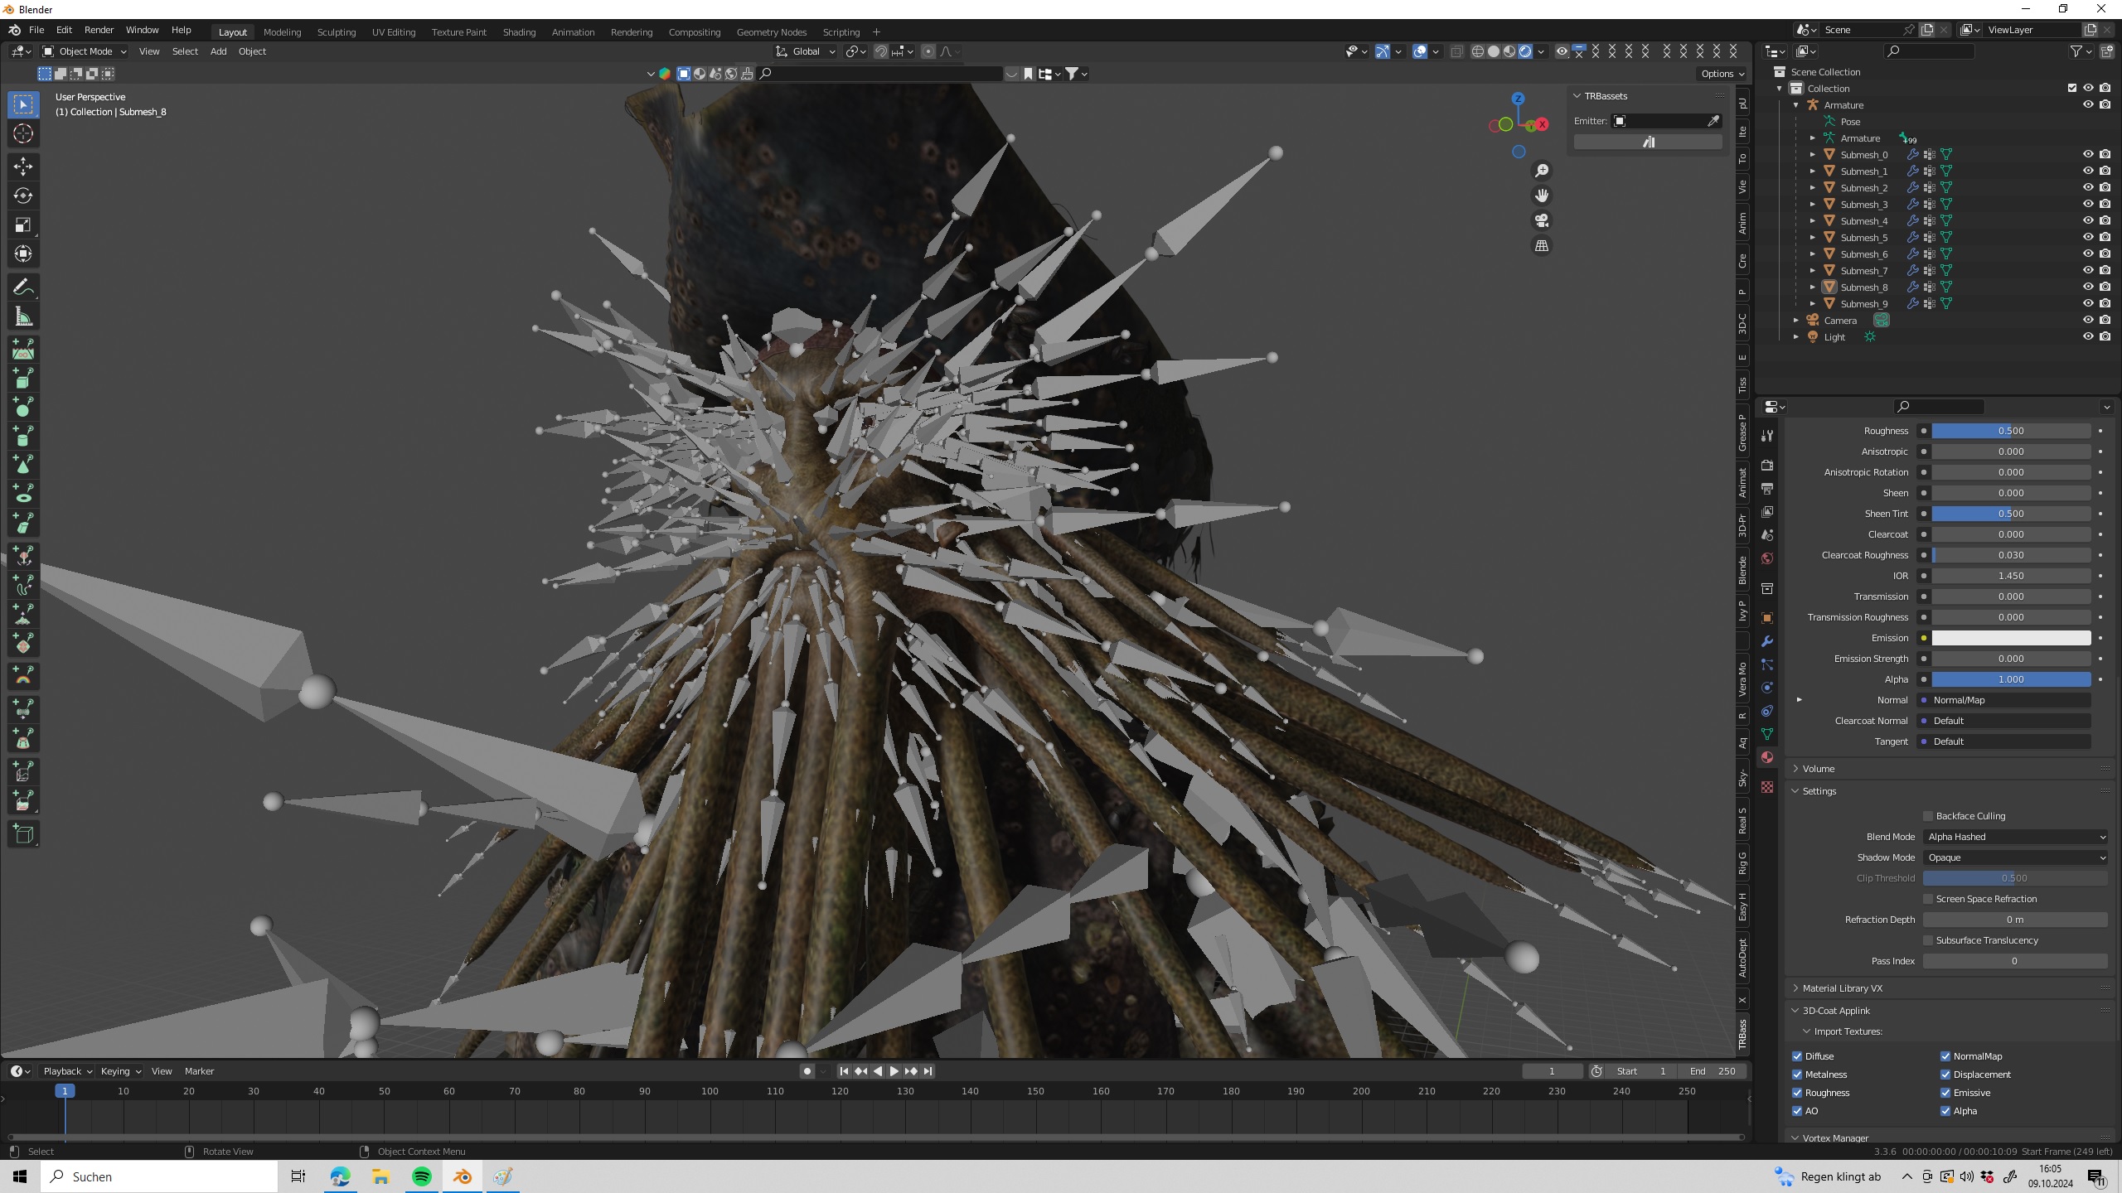Select the Measure tool
This screenshot has width=2122, height=1193.
point(23,316)
